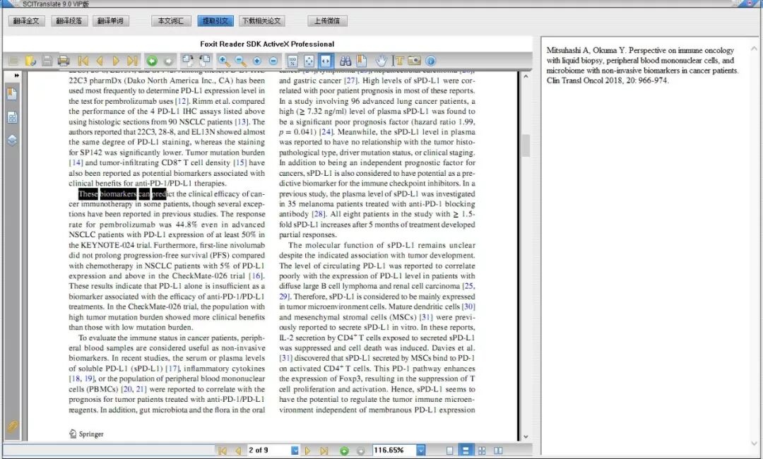Screen dimensions: 763x459
Task: Go to next page in bottom bar
Action: point(307,451)
